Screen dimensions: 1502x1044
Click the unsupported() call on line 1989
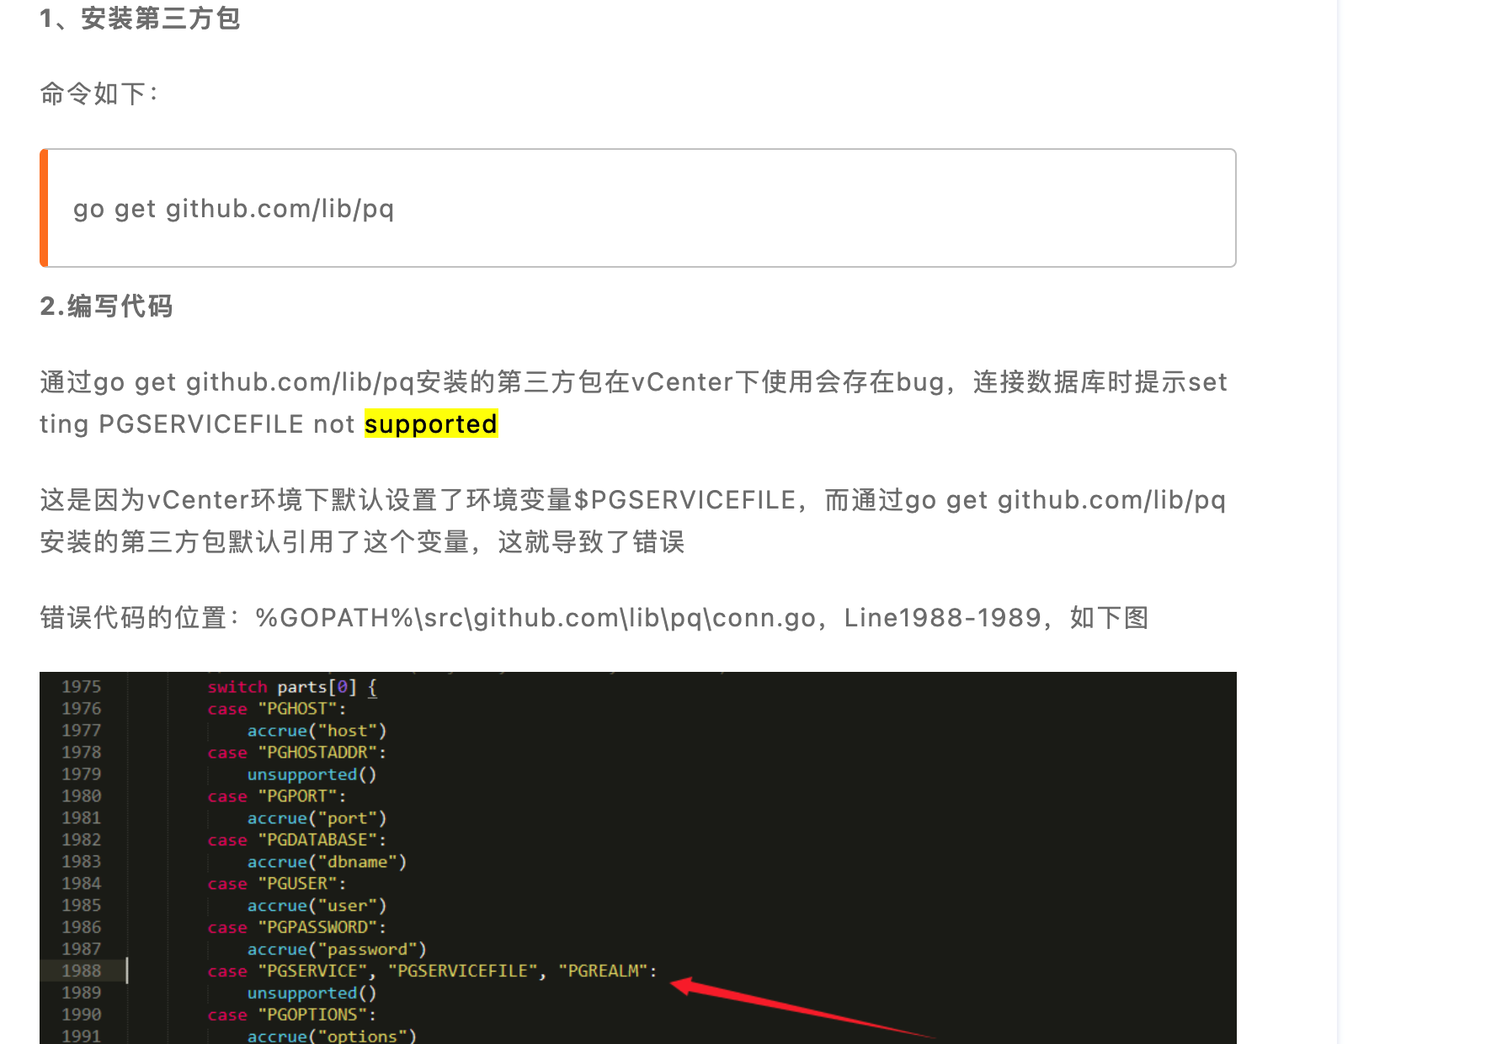[311, 993]
